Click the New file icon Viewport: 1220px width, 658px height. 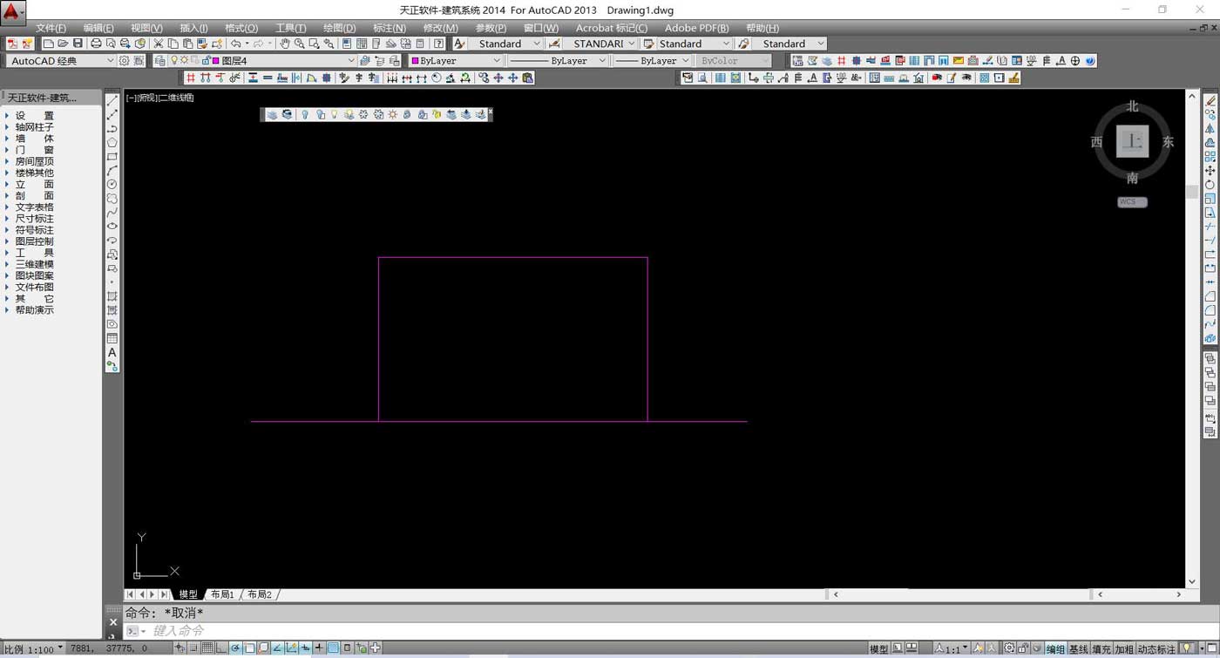pos(49,44)
